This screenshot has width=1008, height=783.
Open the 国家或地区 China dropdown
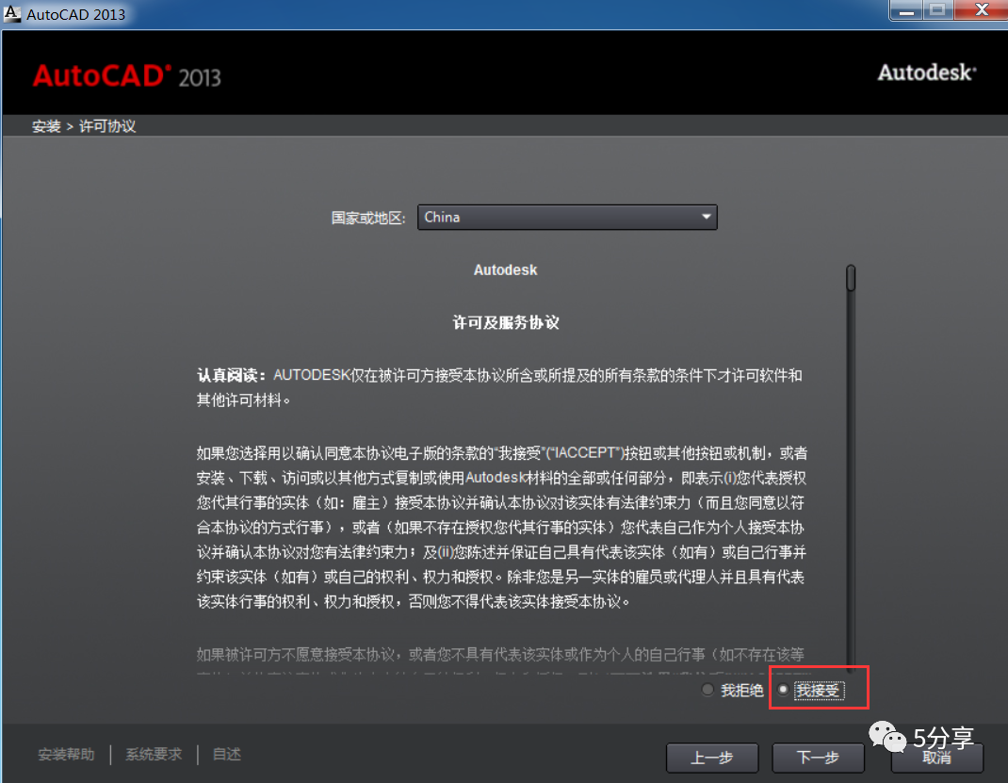(x=567, y=218)
